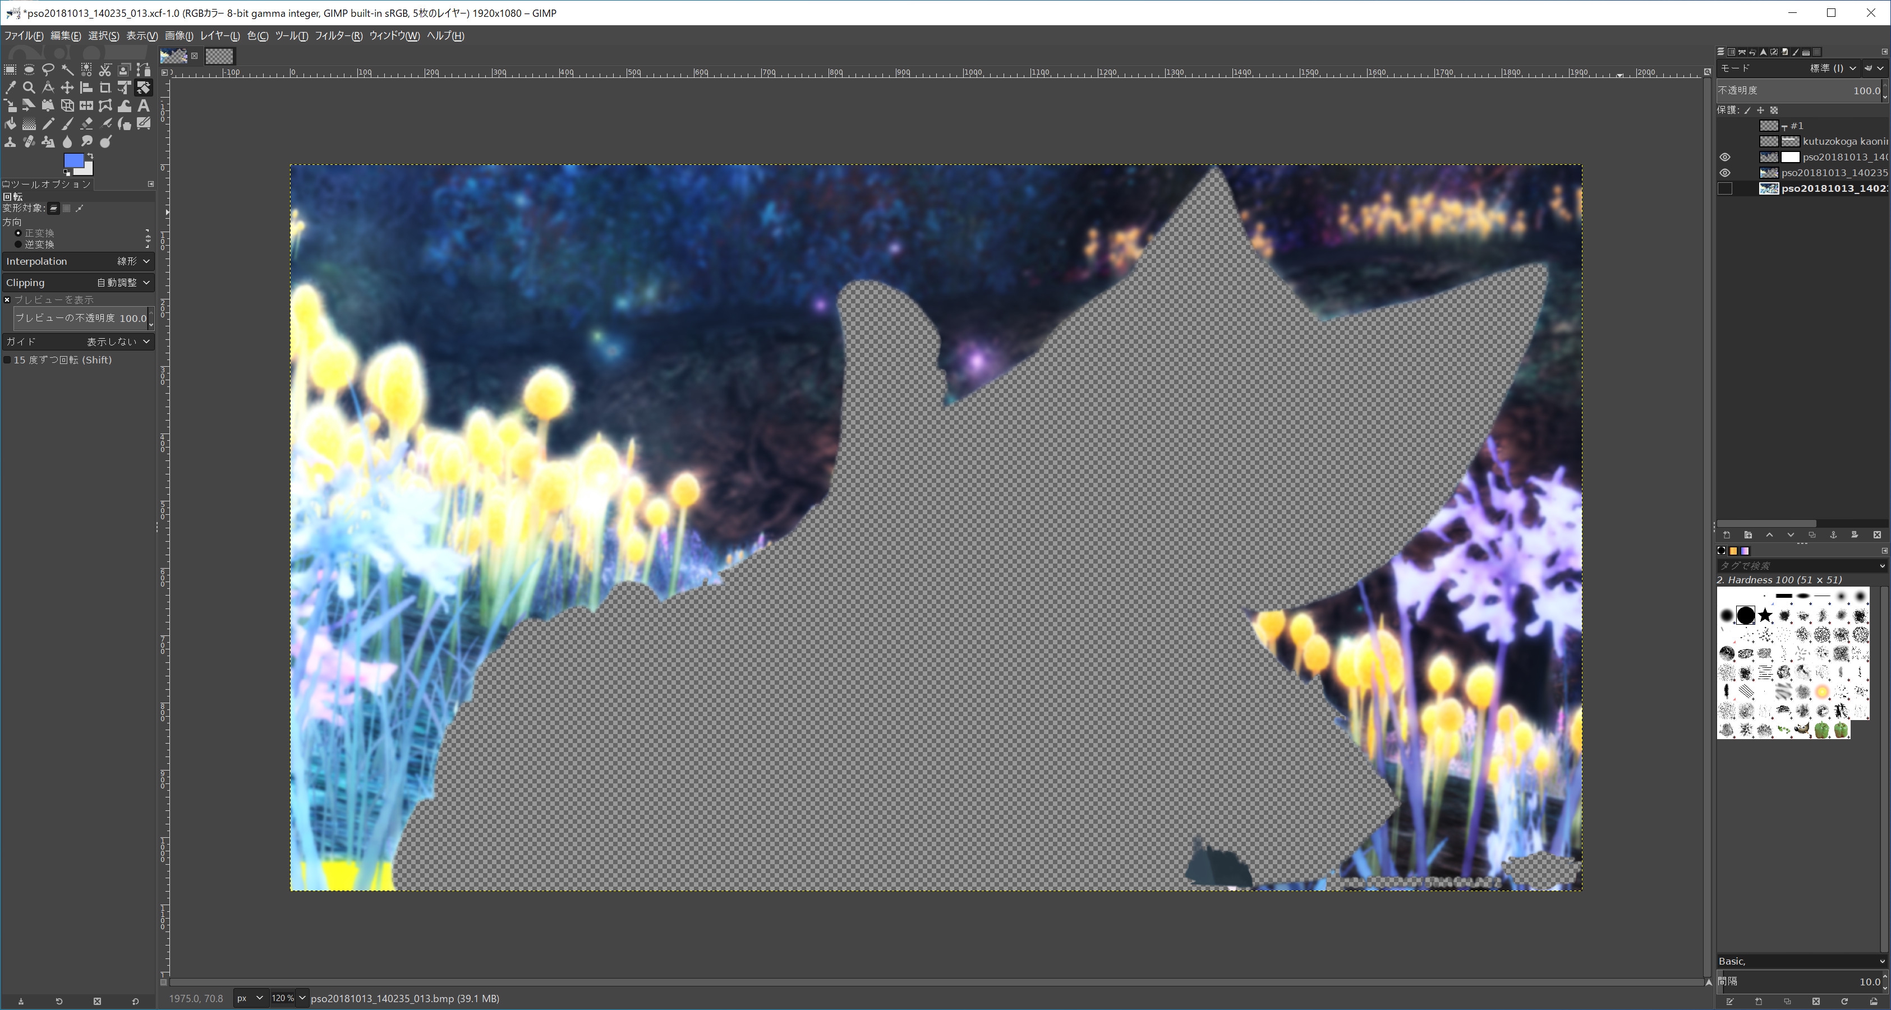Image resolution: width=1891 pixels, height=1010 pixels.
Task: Select the Measure tool
Action: (48, 88)
